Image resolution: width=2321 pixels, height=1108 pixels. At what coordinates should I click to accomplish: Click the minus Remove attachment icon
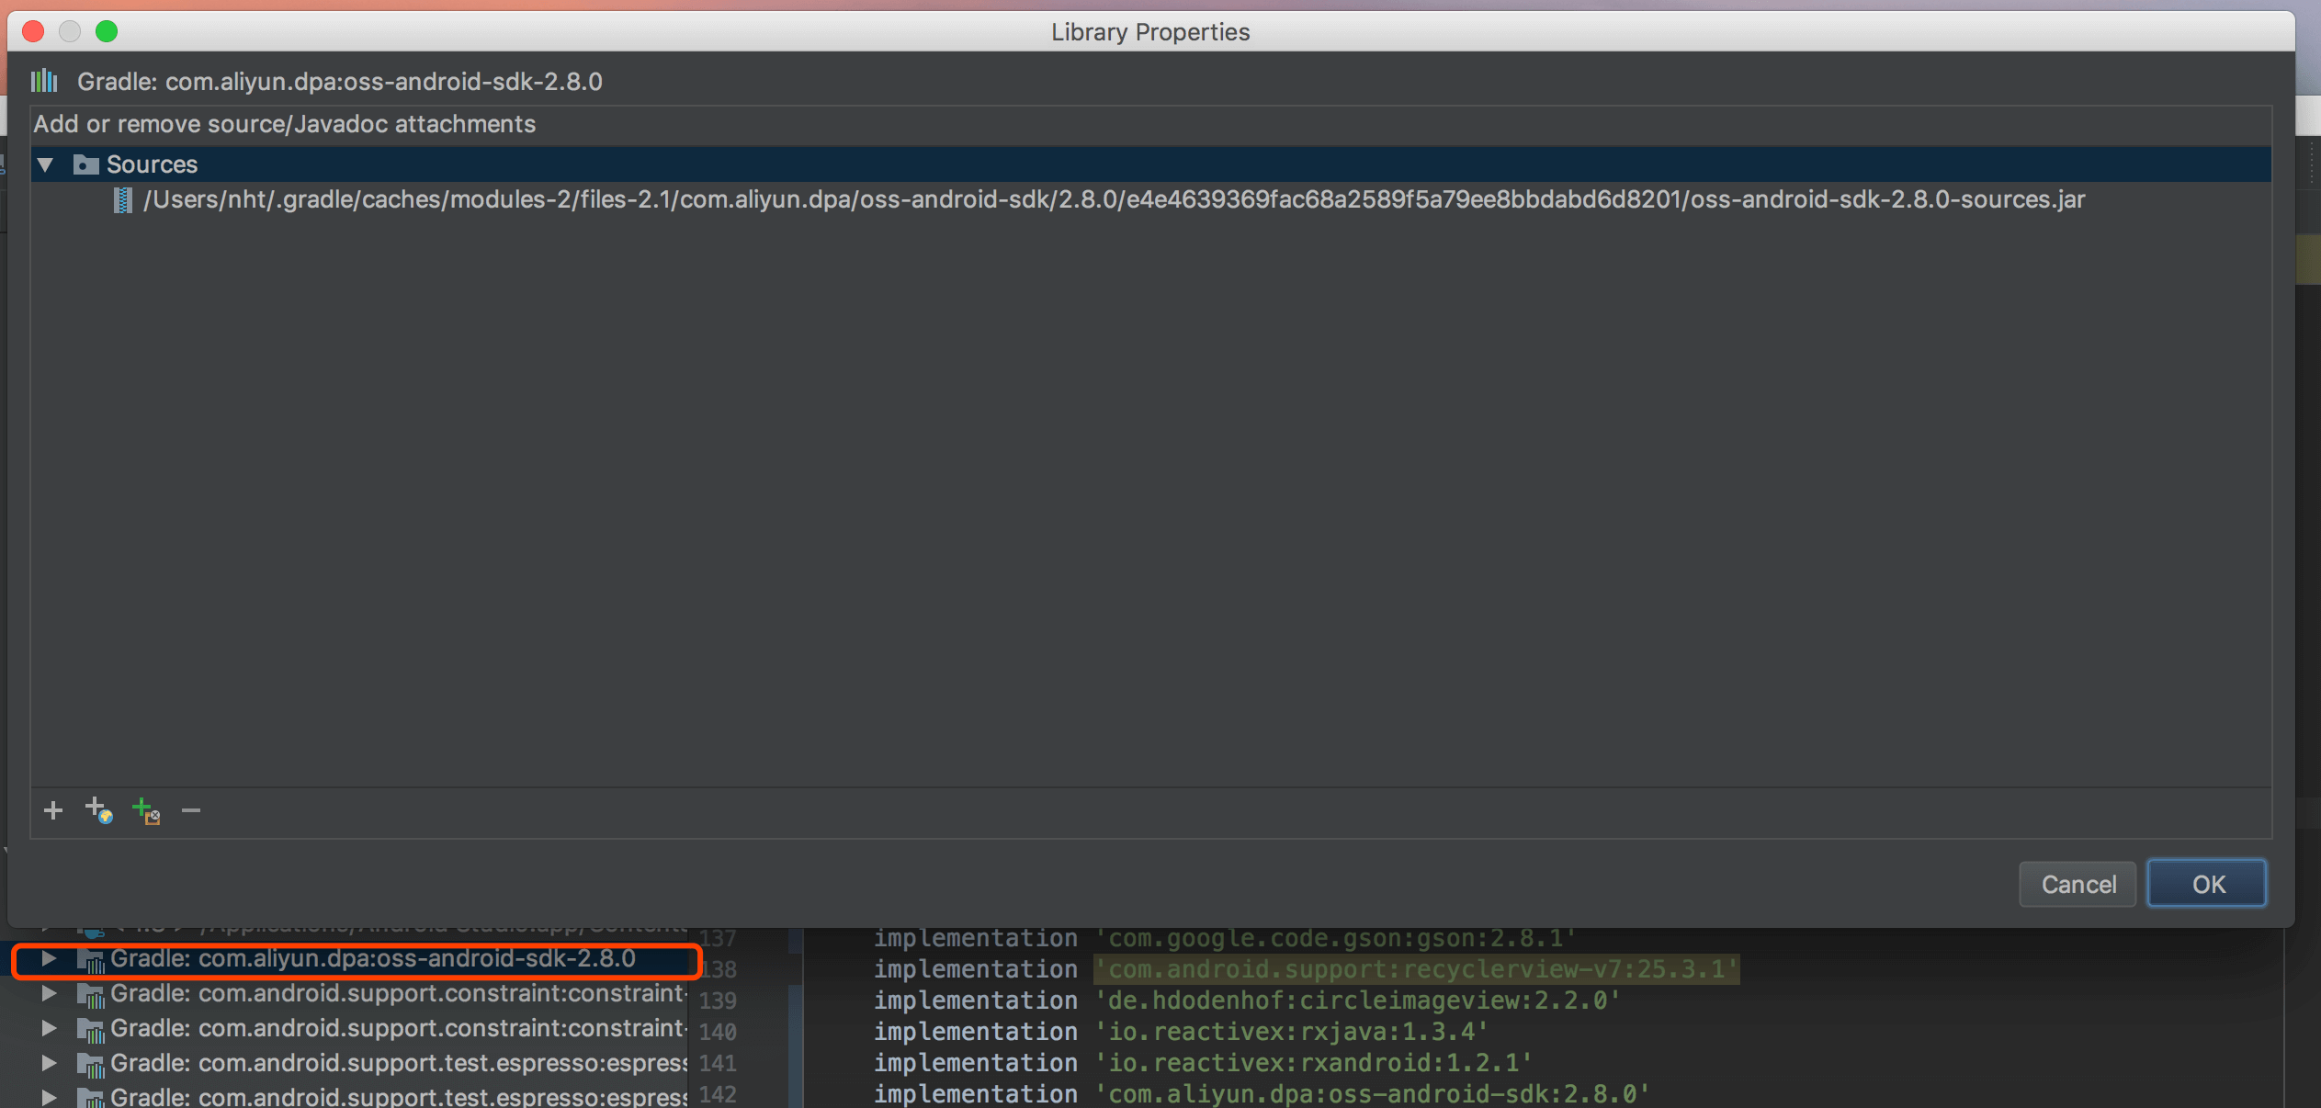(x=191, y=810)
